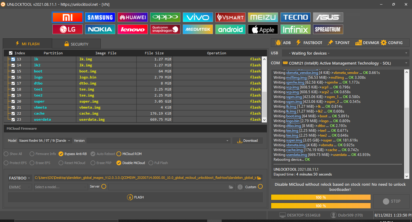Toggle Bypass Anti-RB option

pos(72,154)
